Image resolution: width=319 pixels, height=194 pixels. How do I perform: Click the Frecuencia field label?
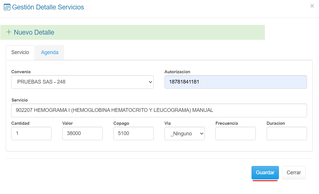(x=227, y=123)
